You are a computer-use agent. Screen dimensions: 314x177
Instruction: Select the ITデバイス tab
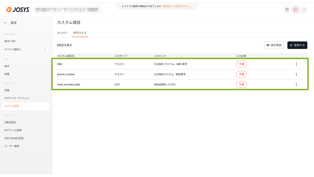point(80,33)
